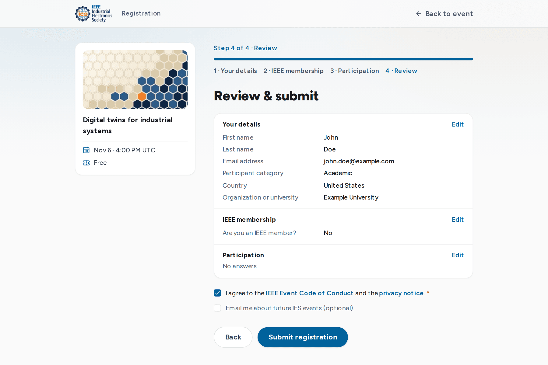Click the Are you an IEEE member? label

pos(259,233)
